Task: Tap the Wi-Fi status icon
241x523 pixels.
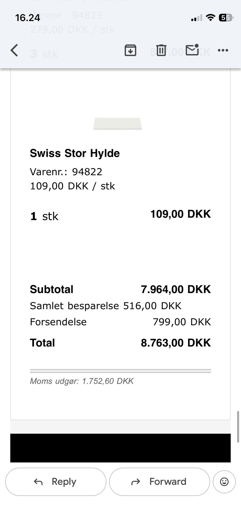Action: tap(210, 17)
